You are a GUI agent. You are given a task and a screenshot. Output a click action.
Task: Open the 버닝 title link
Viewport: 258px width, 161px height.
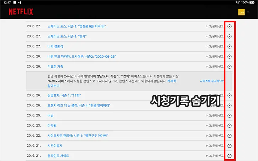(51, 115)
